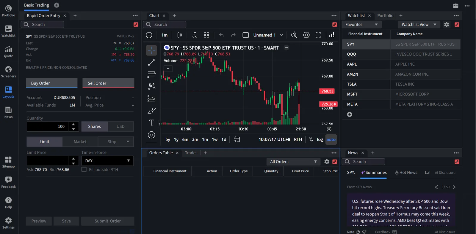Switch to the Portfolio tab near Watchlist
Viewport: 476px width, 234px height.
point(385,16)
